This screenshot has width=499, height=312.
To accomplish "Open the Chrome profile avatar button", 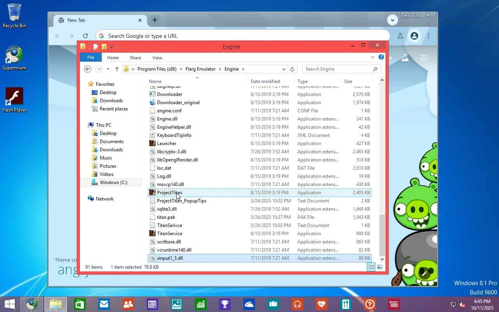I will [x=414, y=36].
